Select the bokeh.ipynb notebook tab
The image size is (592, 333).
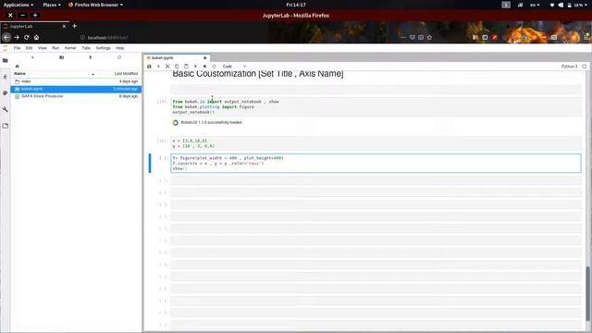pyautogui.click(x=177, y=57)
